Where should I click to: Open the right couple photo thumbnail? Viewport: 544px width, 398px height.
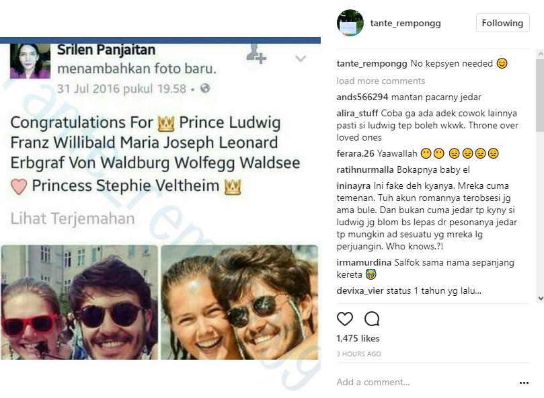[239, 302]
